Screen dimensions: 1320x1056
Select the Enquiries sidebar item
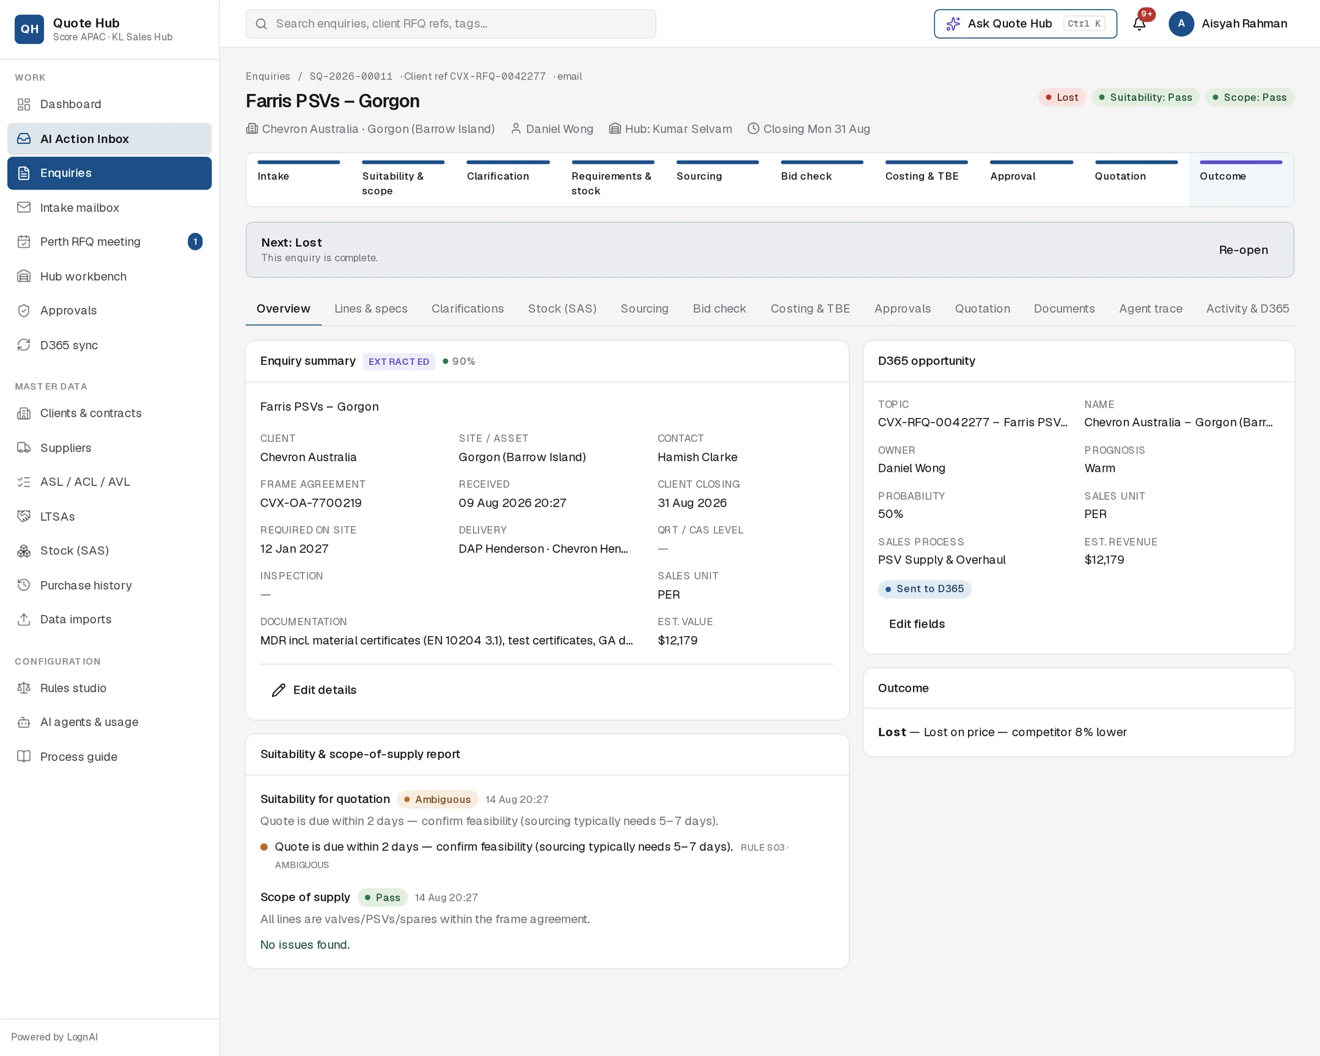pyautogui.click(x=109, y=173)
